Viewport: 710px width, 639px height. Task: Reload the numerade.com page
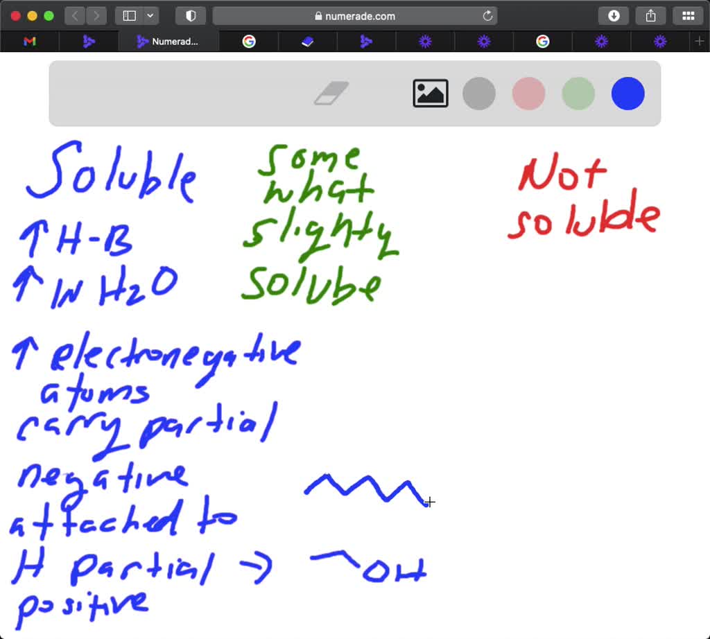pos(487,15)
